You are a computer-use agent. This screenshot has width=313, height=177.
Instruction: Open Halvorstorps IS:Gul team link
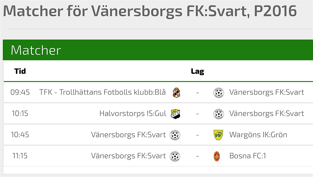point(133,113)
